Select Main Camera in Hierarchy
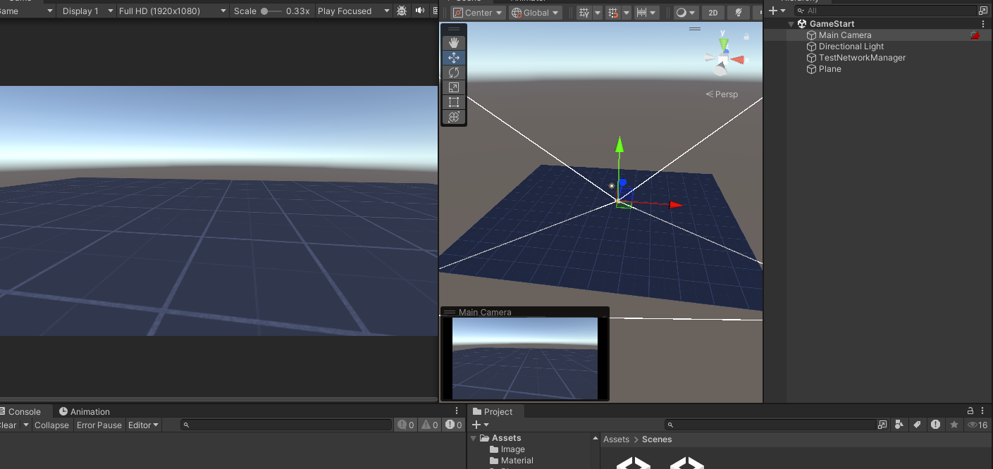 (x=845, y=35)
